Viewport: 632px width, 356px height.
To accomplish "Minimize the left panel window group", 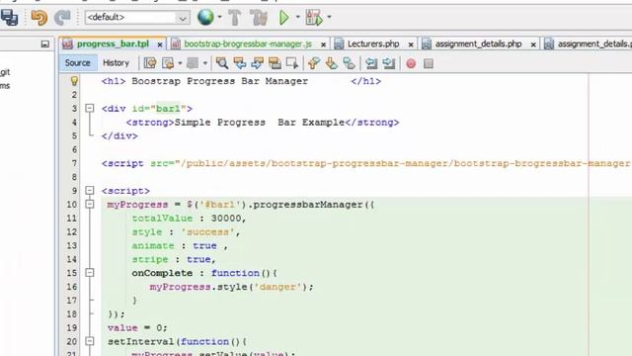I will point(45,44).
